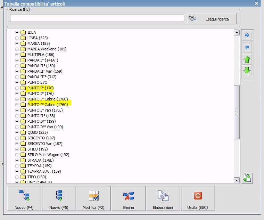
Task: Move item down with green arrow
Action: (247, 71)
